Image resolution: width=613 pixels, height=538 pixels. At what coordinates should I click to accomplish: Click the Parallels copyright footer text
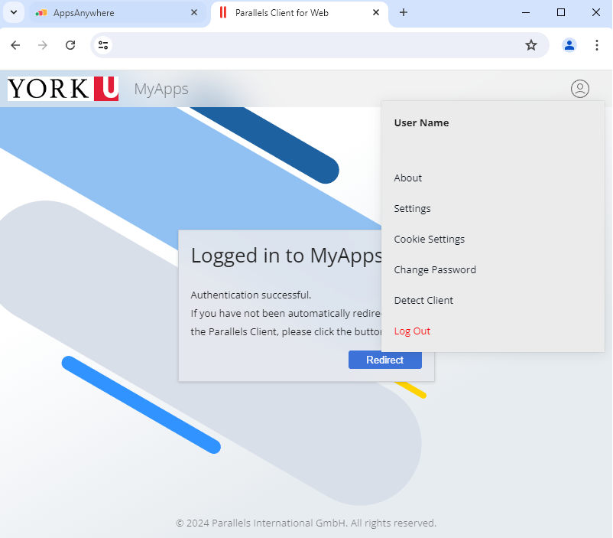click(x=306, y=523)
